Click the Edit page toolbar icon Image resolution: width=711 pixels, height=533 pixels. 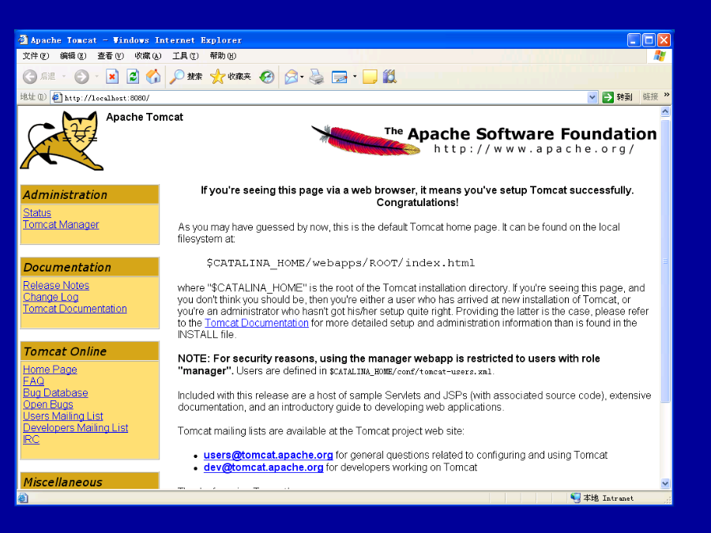click(x=339, y=77)
